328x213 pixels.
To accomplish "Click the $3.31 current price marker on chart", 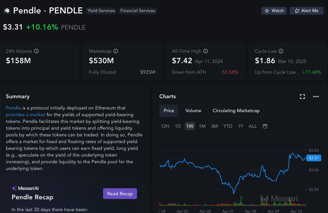I will coord(314,158).
